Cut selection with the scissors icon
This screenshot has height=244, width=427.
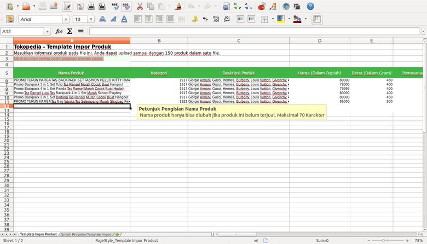(x=140, y=6)
